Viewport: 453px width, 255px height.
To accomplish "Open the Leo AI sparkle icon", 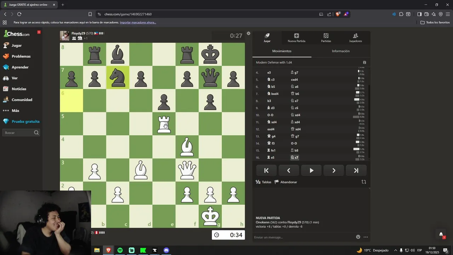I will [434, 14].
